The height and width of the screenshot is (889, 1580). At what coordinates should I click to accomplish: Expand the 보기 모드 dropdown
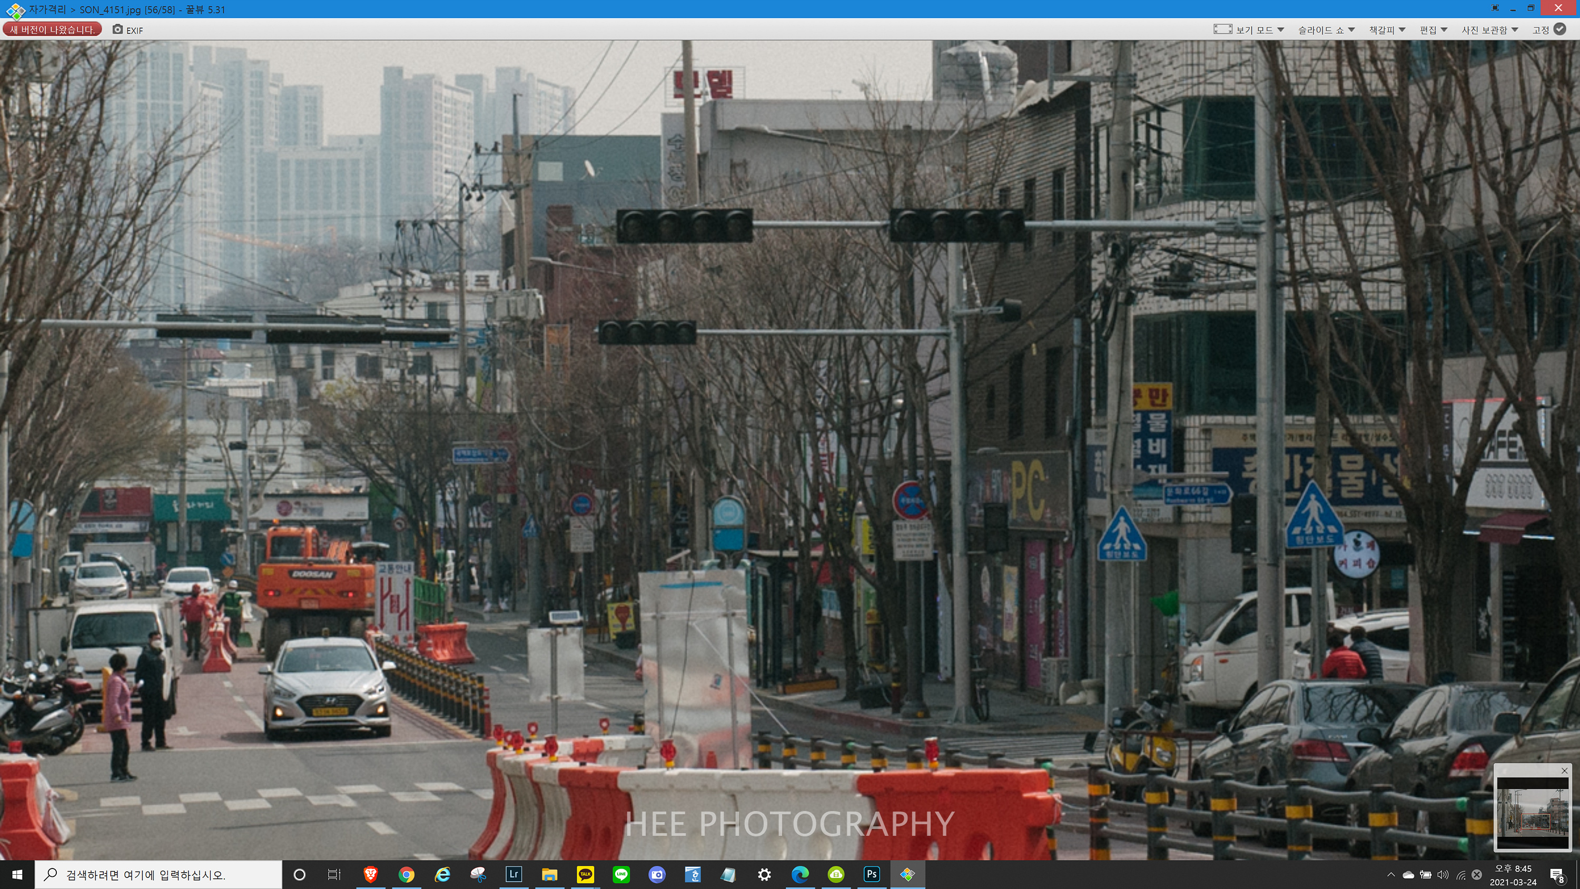pos(1260,30)
